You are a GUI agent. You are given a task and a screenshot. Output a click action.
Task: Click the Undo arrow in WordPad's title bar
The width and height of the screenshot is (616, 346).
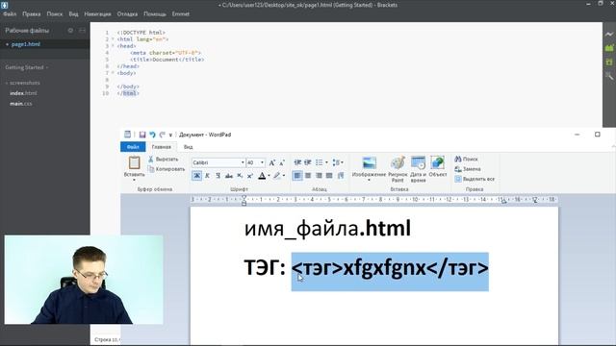click(152, 135)
